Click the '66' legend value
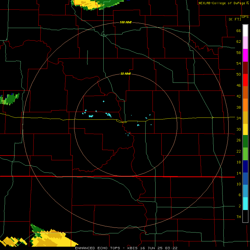The image size is (250, 250). (x=239, y=31)
